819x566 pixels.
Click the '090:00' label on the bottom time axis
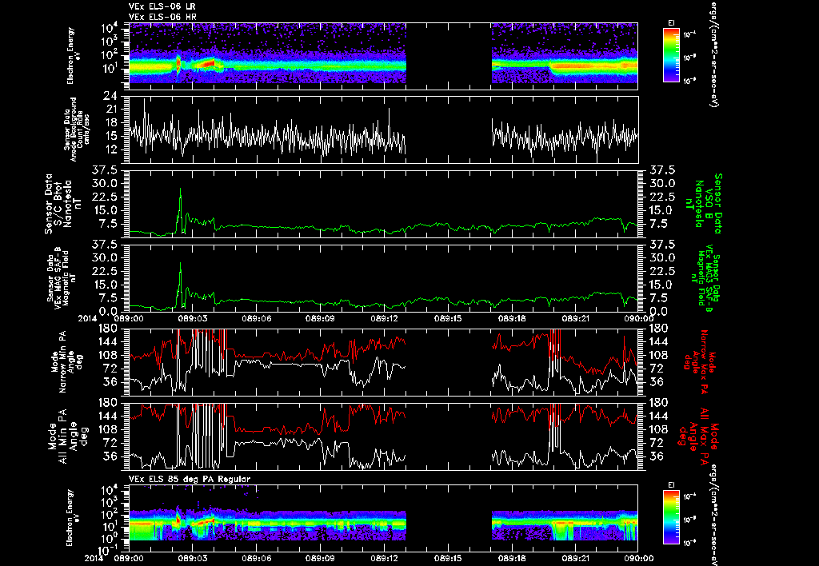pyautogui.click(x=637, y=558)
